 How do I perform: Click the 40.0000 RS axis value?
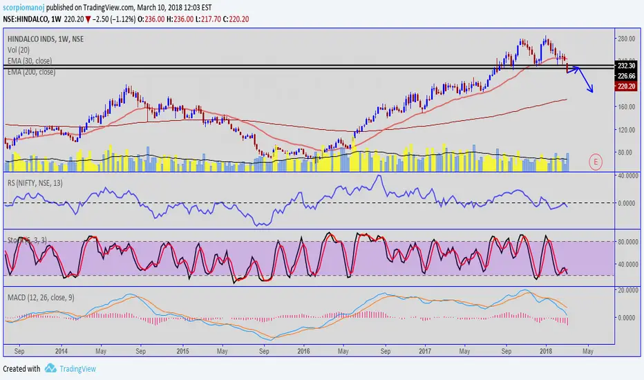[628, 175]
